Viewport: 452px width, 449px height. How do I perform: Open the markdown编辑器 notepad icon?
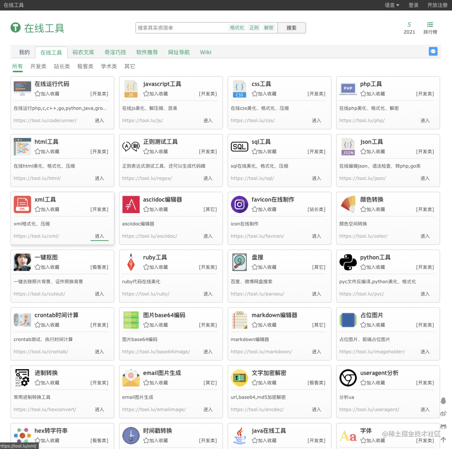tap(239, 320)
